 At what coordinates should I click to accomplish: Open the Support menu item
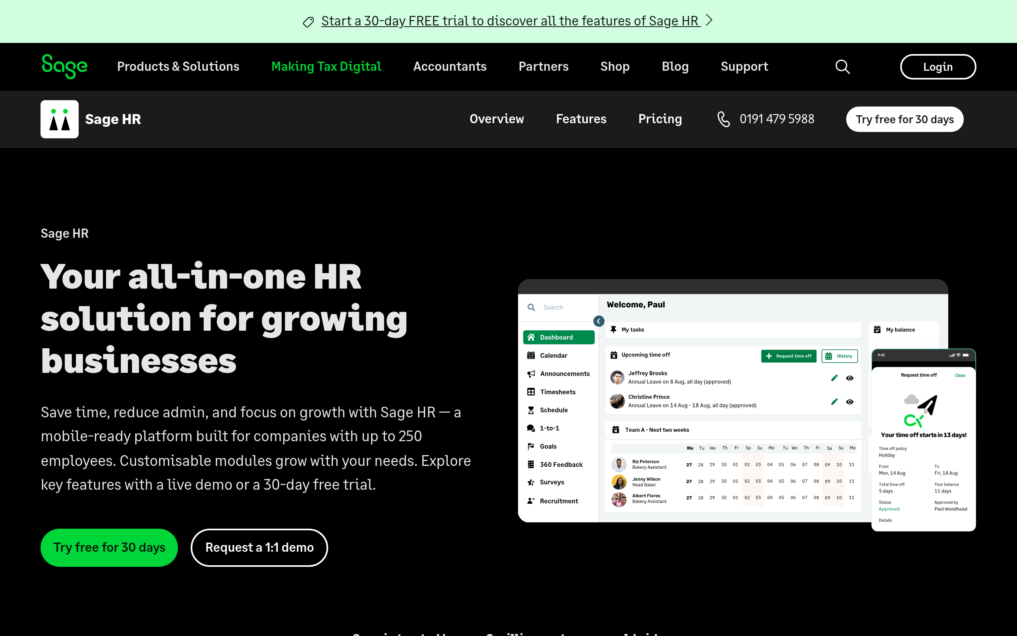tap(744, 66)
